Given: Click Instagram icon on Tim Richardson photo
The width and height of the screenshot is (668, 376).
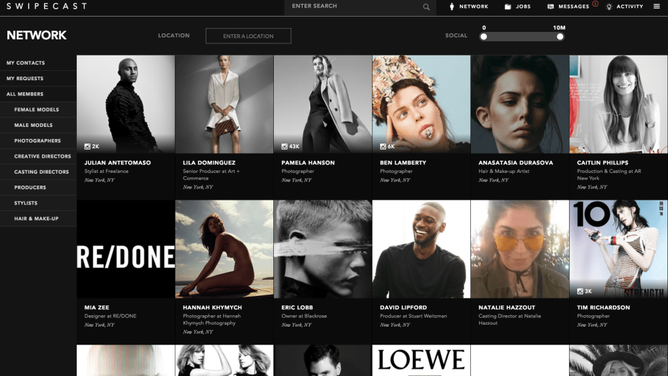Looking at the screenshot, I should point(580,291).
